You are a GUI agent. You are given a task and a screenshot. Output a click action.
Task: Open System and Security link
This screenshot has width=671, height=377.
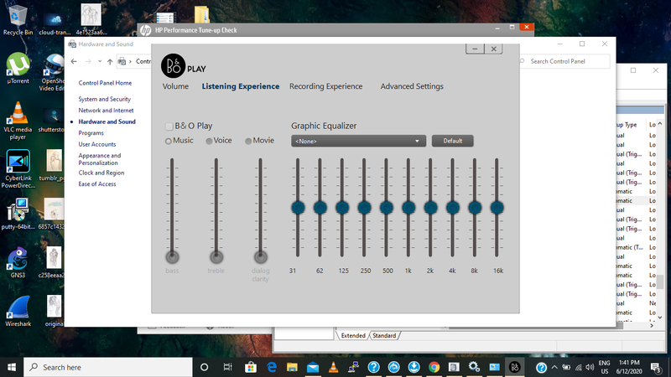(104, 99)
